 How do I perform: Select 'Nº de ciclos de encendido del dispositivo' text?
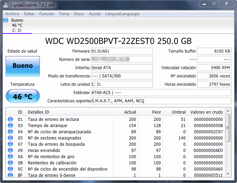coord(68,169)
